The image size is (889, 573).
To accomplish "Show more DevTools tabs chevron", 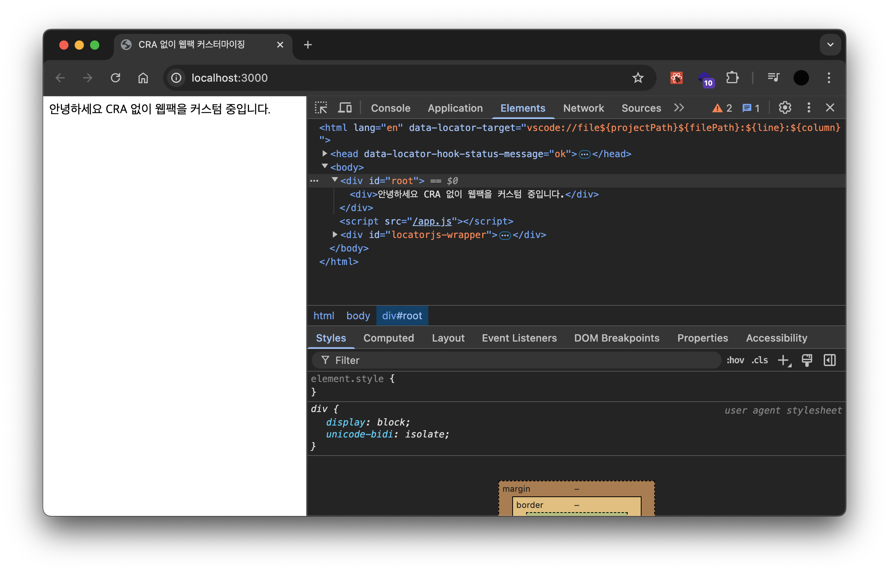I will tap(679, 108).
